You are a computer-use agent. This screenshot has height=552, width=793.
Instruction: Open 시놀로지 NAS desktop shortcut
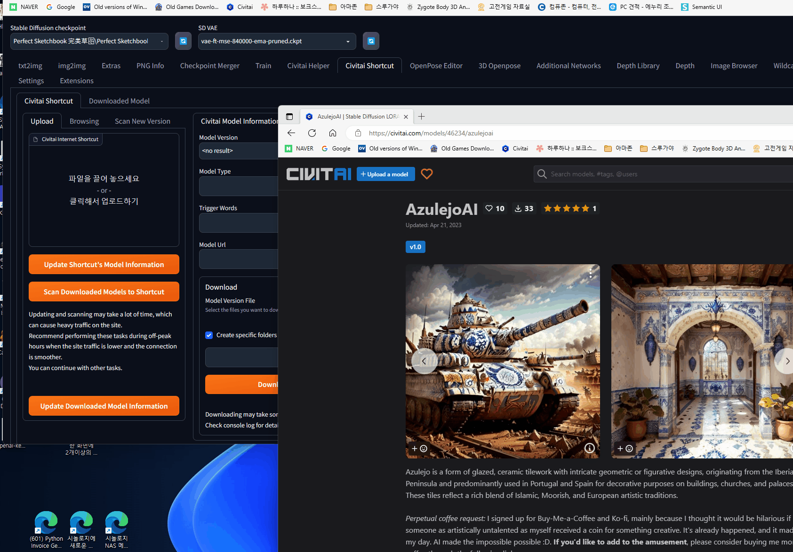click(116, 530)
